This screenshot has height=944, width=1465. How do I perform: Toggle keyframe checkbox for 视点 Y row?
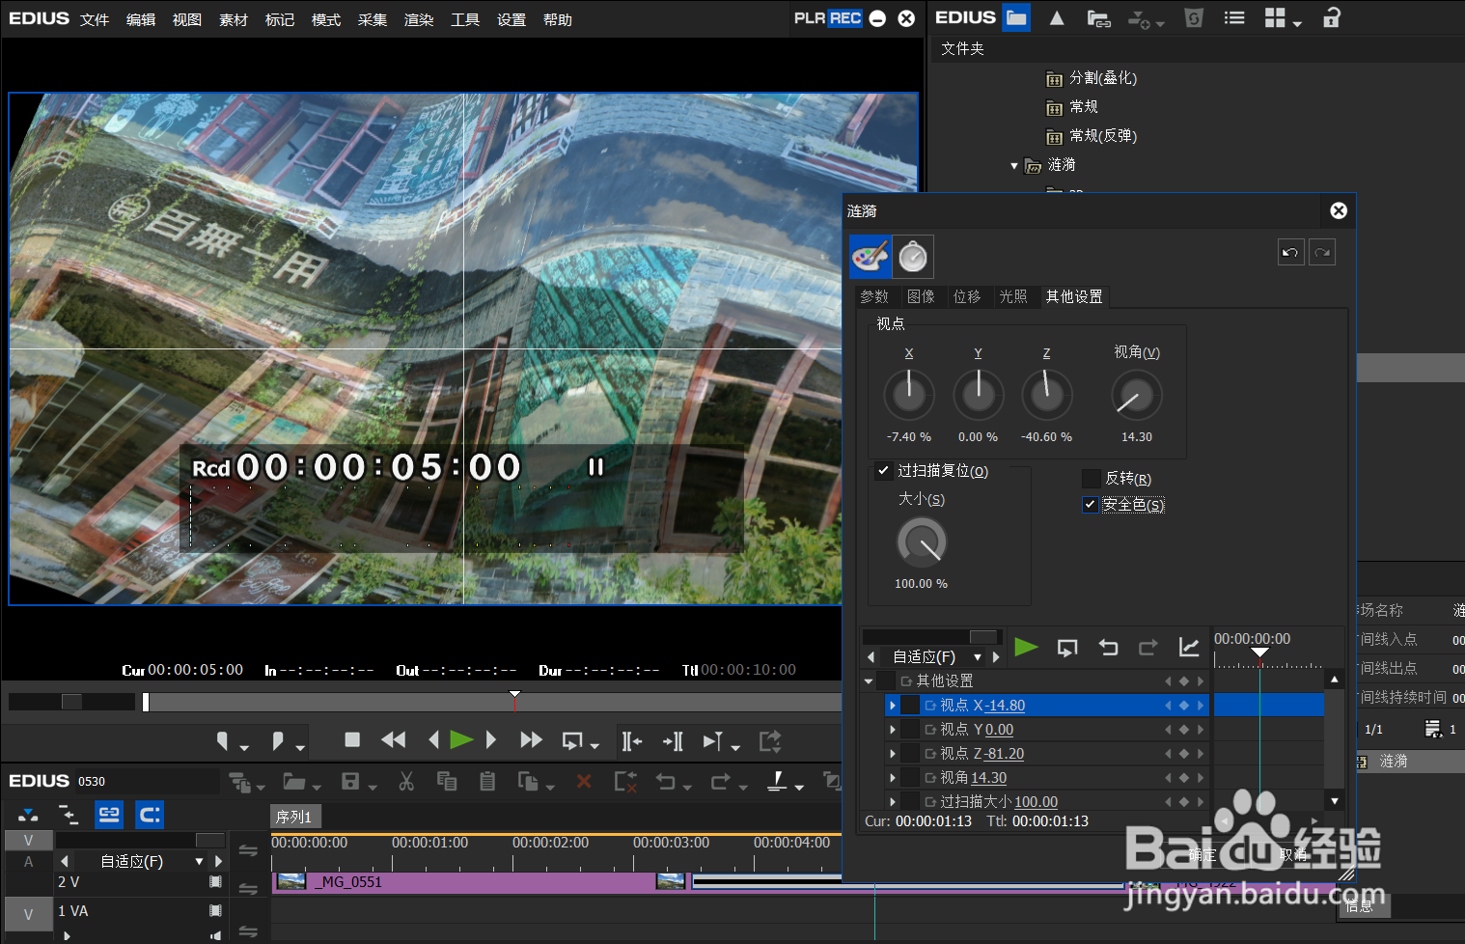910,730
